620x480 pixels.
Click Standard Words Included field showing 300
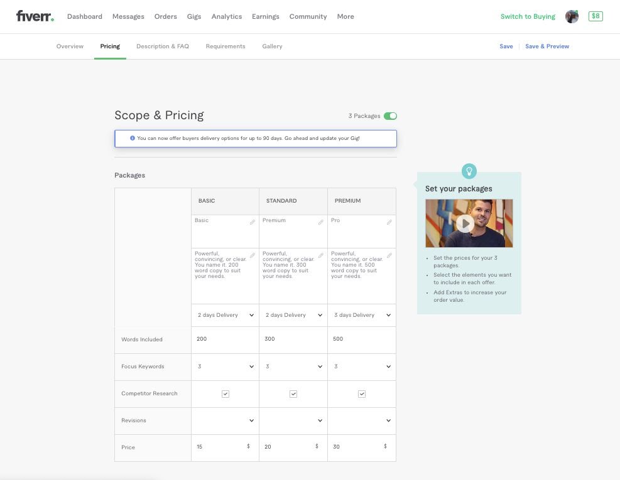click(293, 340)
